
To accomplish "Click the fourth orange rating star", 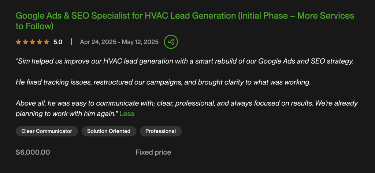I will pos(39,42).
